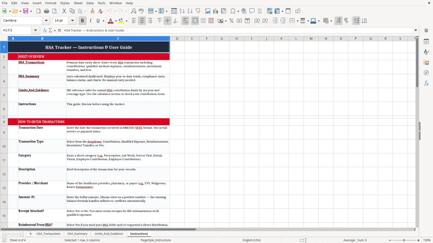Click the formula input line
Image resolution: width=433 pixels, height=243 pixels.
[237, 30]
